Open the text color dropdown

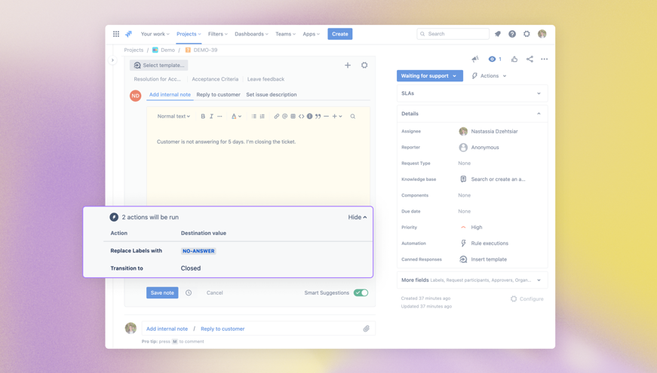tap(236, 116)
